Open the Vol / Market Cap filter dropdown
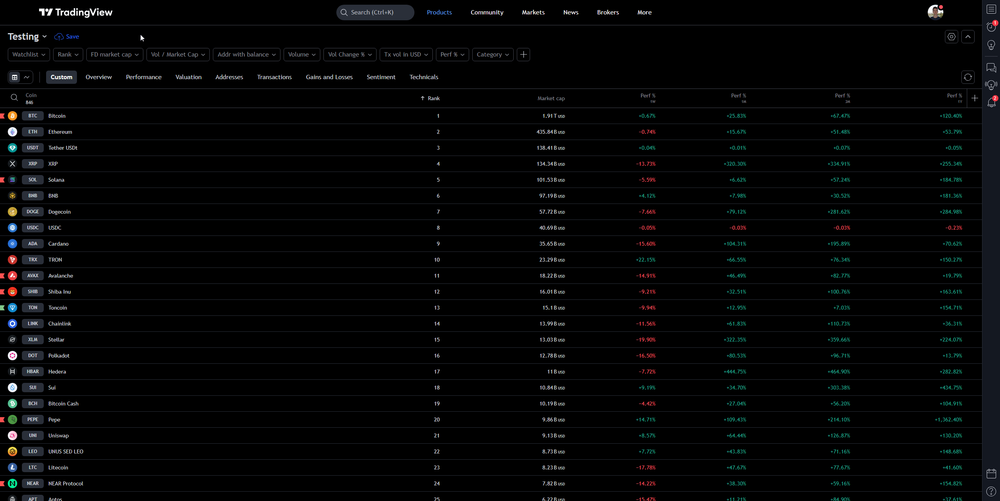Image resolution: width=1000 pixels, height=501 pixels. click(178, 55)
